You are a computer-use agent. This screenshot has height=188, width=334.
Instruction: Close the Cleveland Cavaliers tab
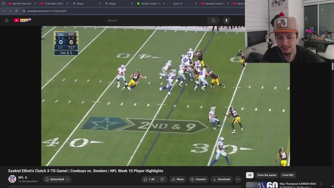click(228, 4)
